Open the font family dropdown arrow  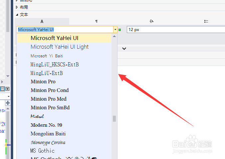click(x=115, y=30)
